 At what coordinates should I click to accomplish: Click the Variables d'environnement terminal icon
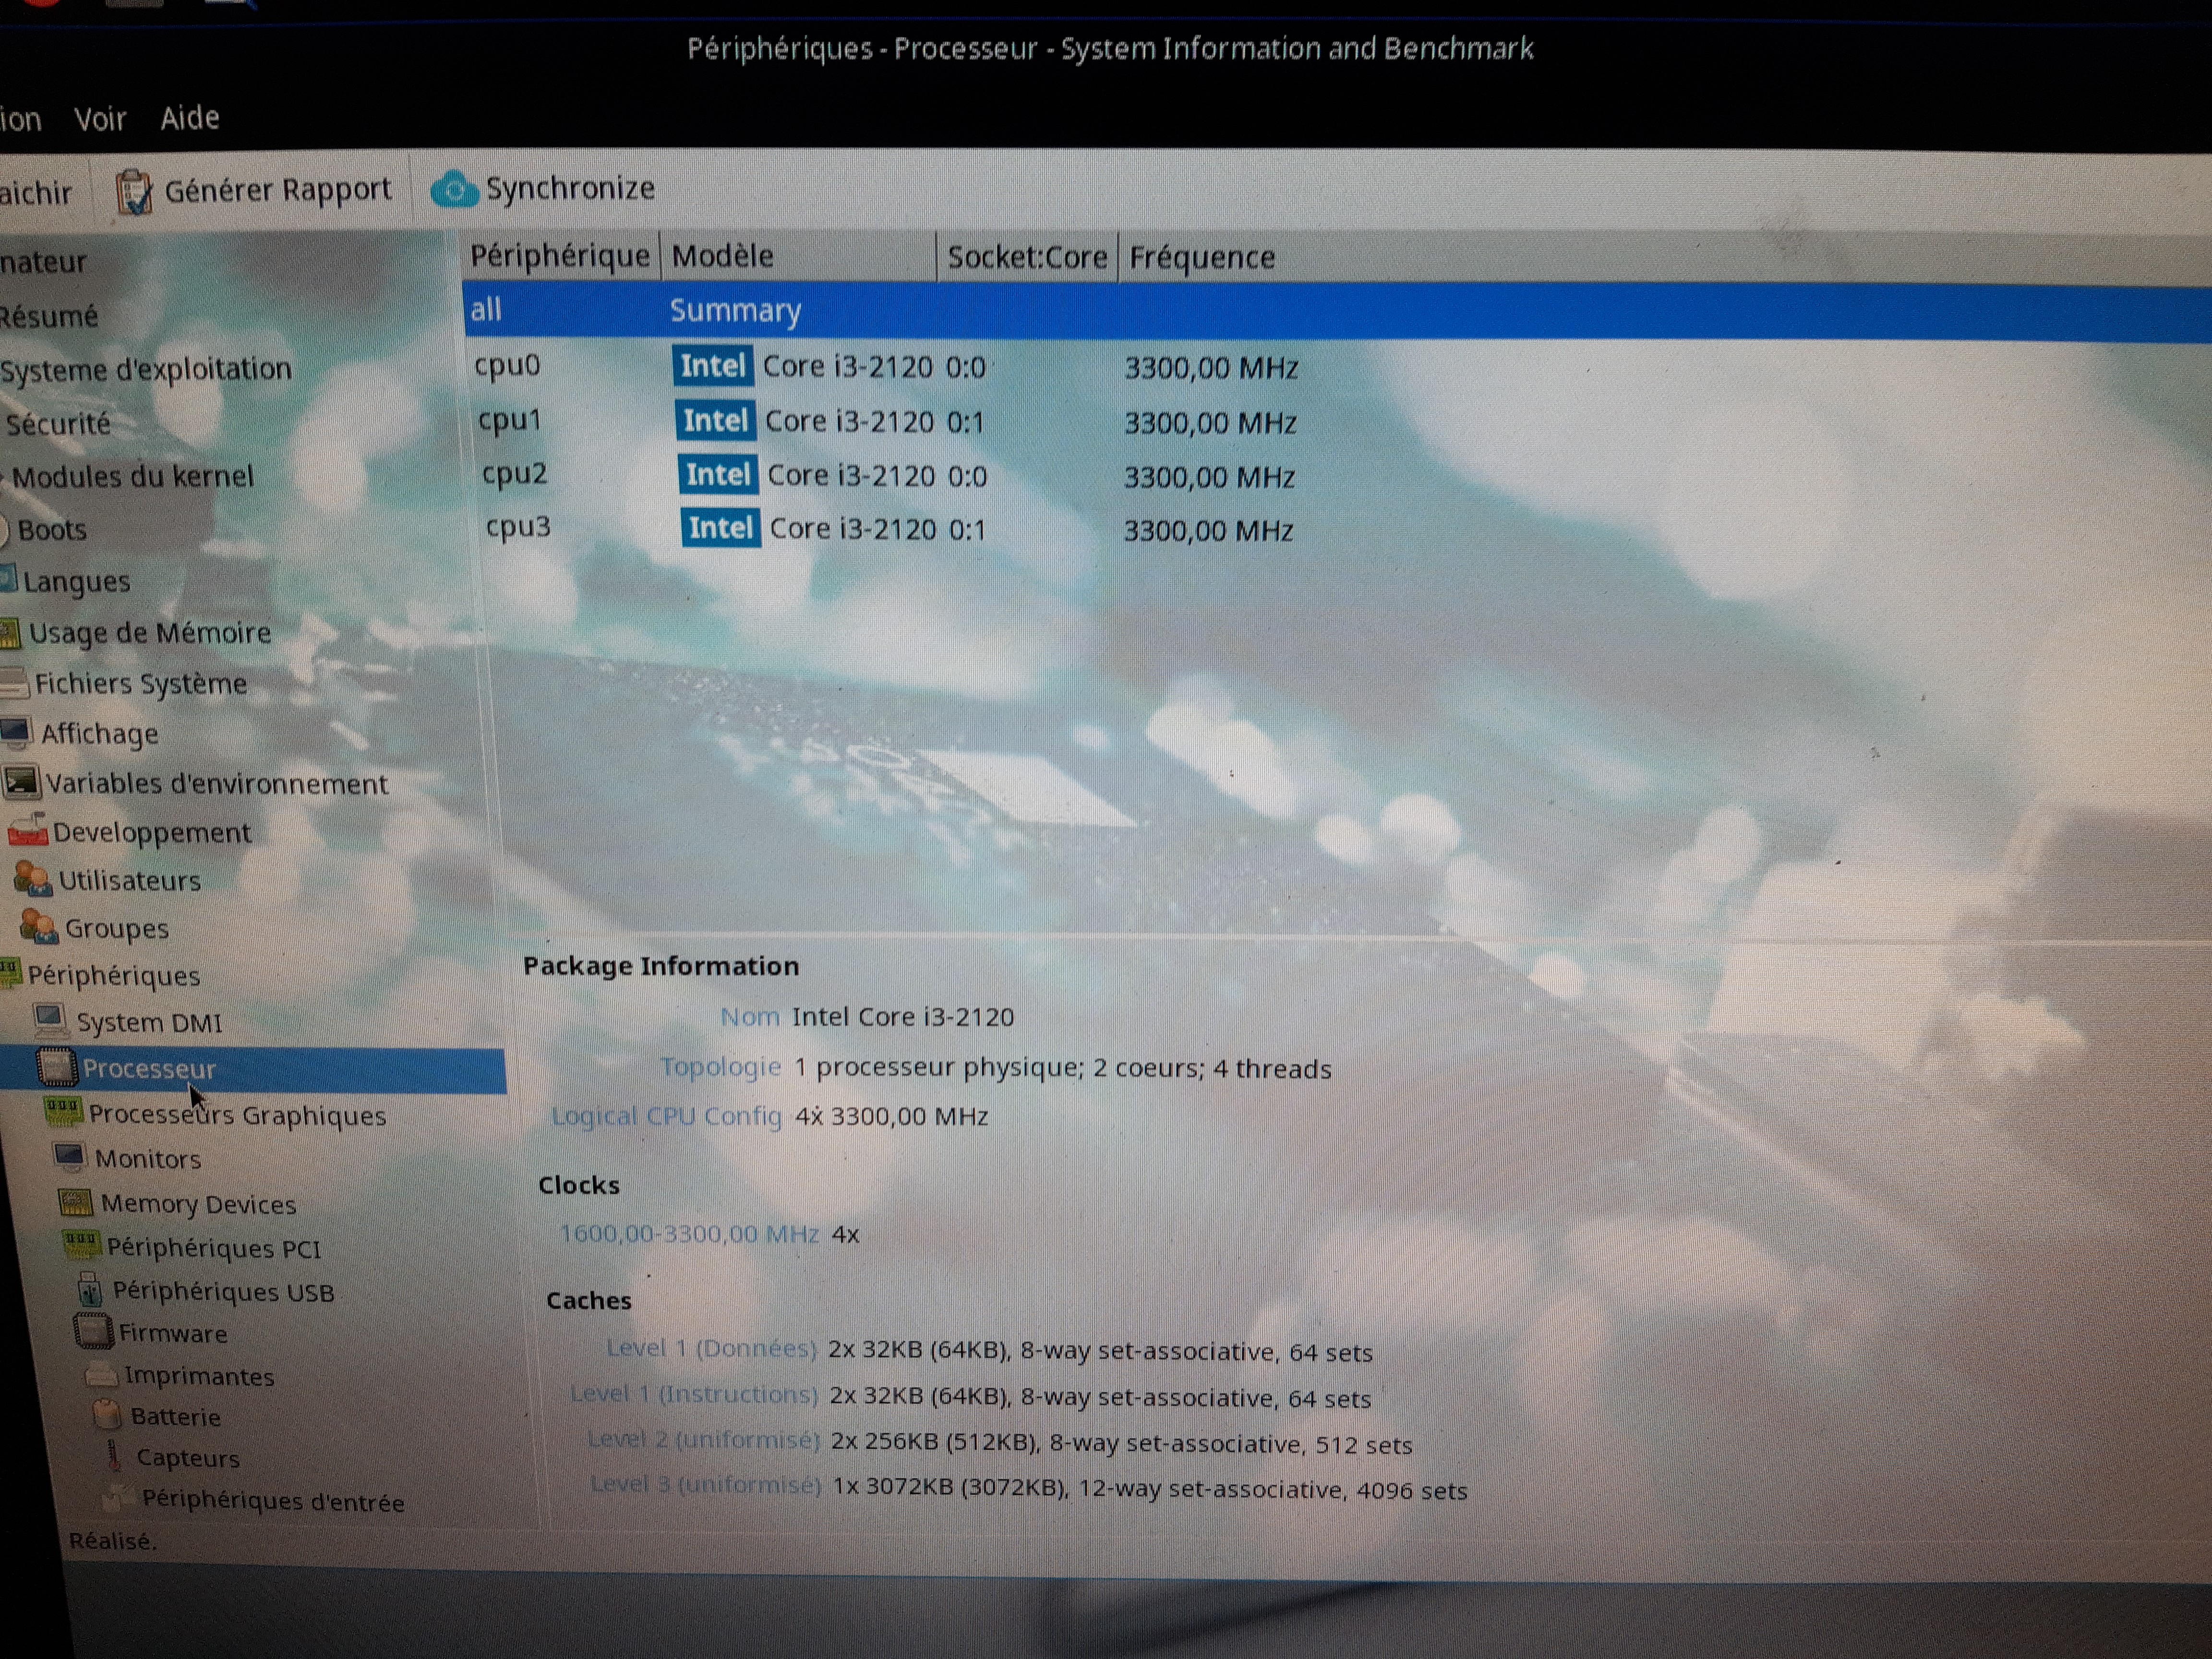(22, 782)
